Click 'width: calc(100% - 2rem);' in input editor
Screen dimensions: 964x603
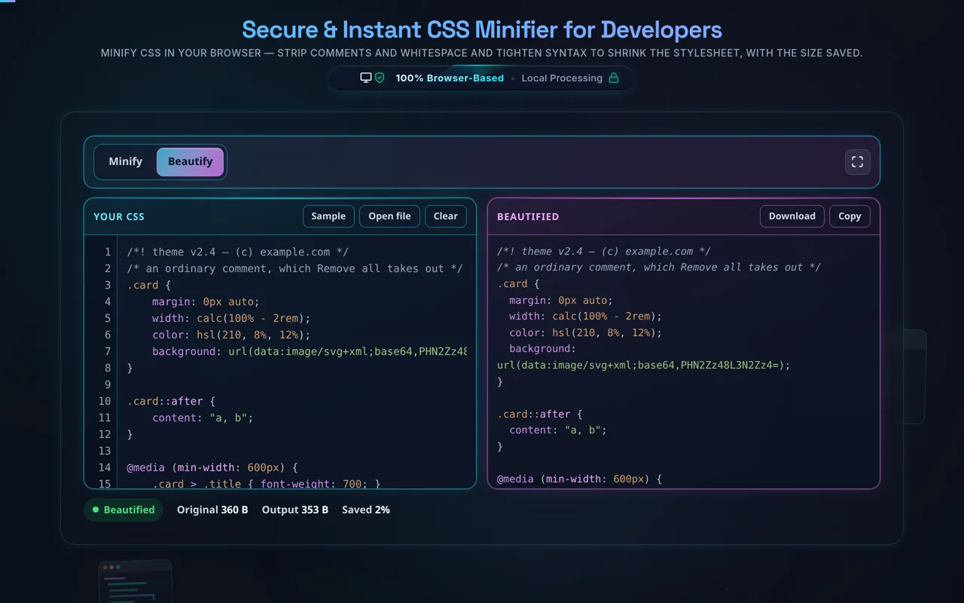tap(231, 318)
